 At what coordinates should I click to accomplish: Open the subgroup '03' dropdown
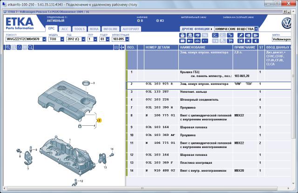(108, 39)
